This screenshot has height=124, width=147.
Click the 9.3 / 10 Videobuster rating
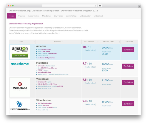87,101
